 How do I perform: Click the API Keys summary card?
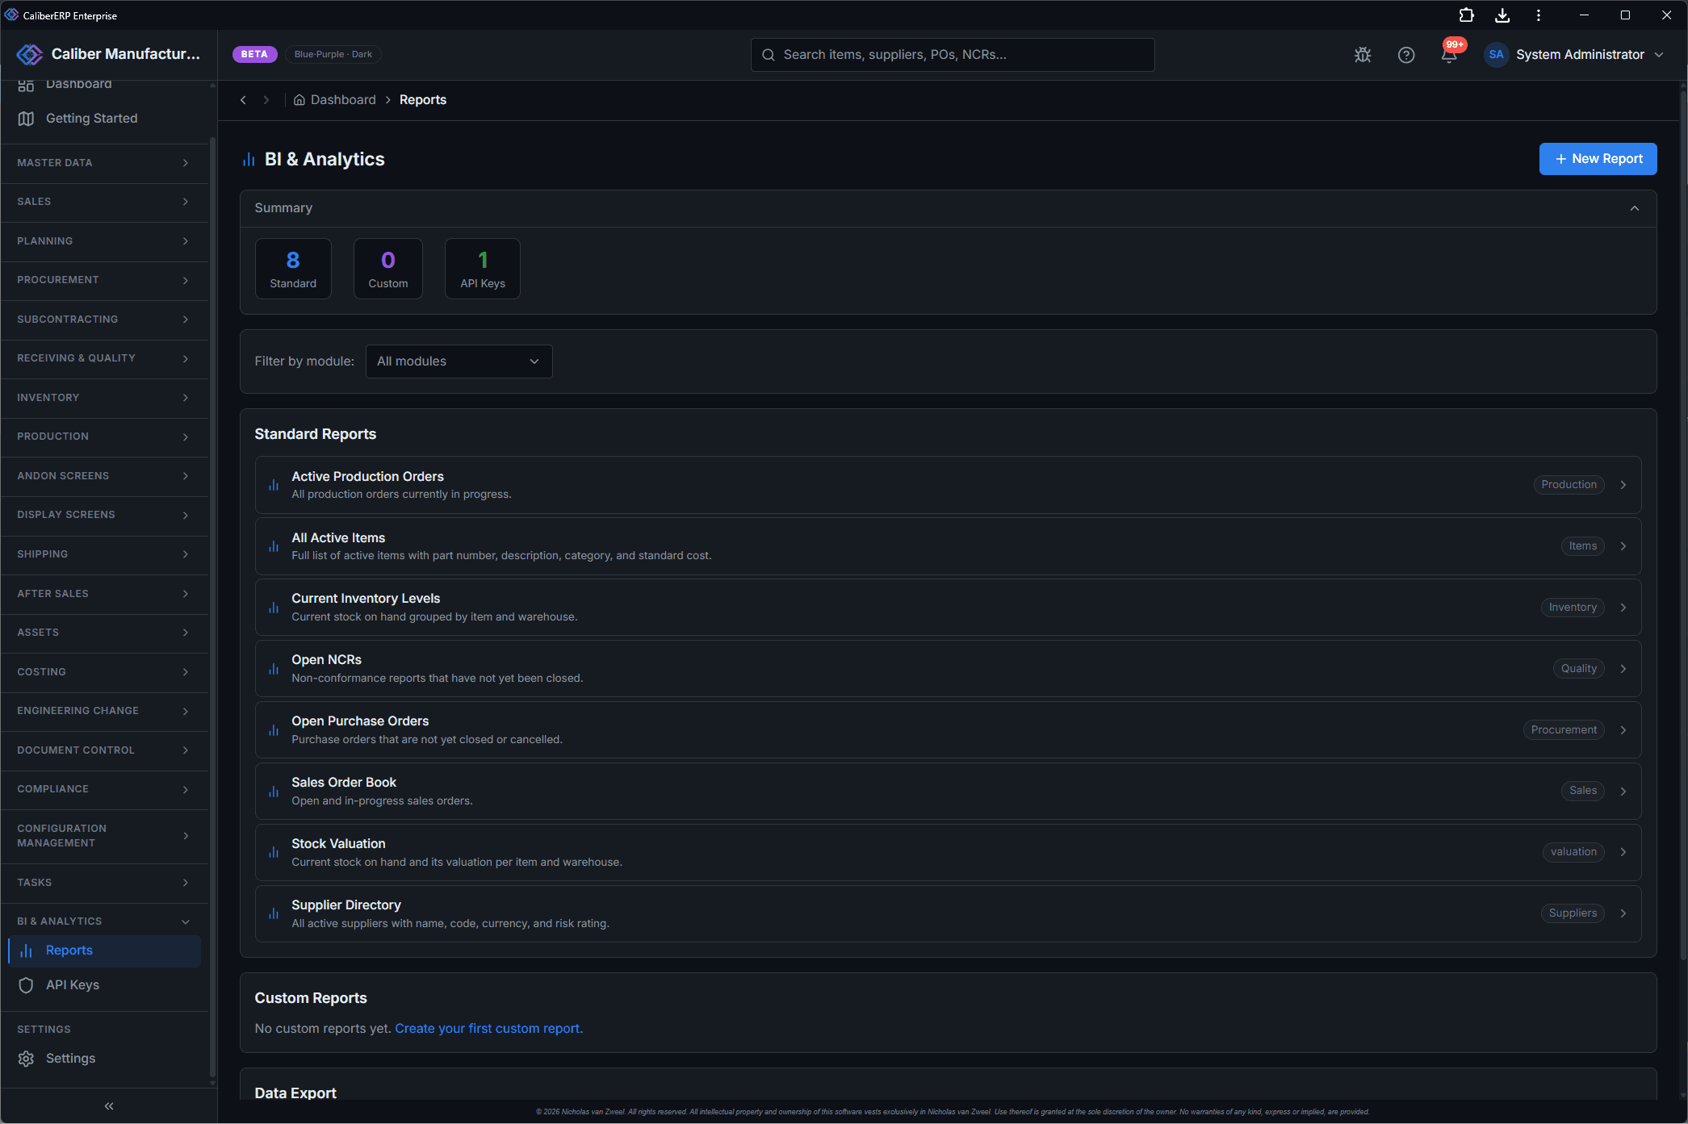click(483, 269)
